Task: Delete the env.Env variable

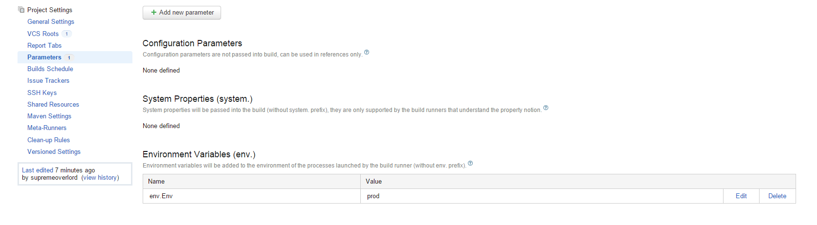Action: [x=777, y=196]
